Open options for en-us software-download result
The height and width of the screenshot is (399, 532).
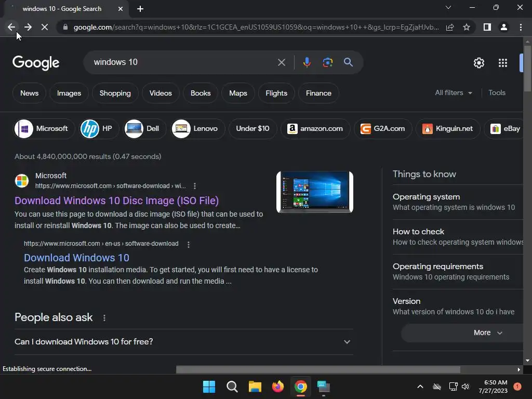point(189,244)
